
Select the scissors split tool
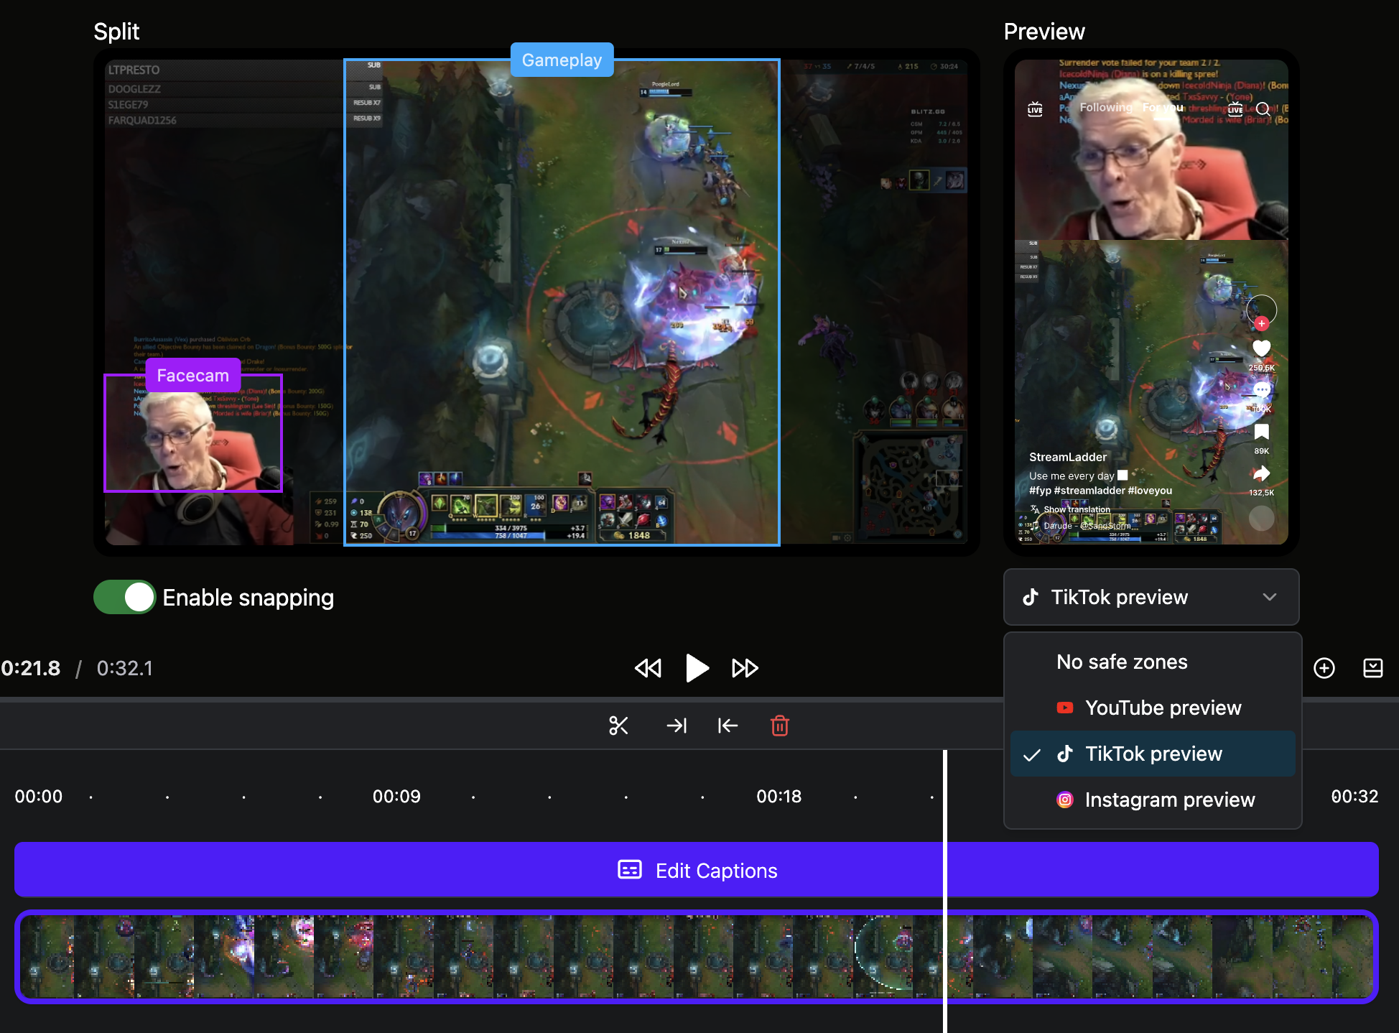click(618, 726)
